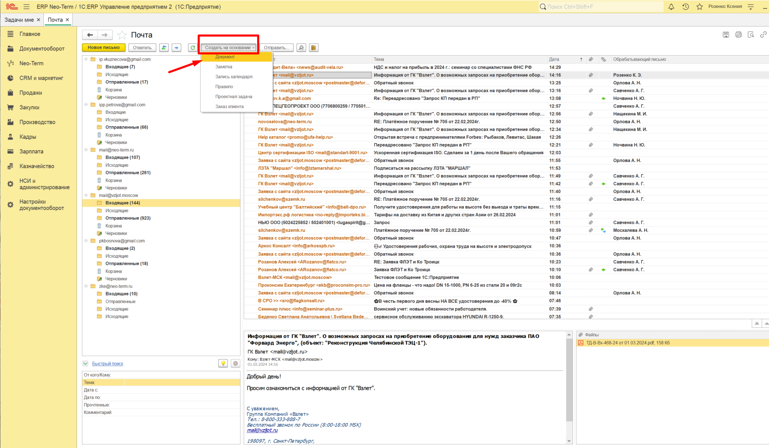Click the clear search cross button
Image resolution: width=769 pixels, height=448 pixels.
(x=236, y=364)
